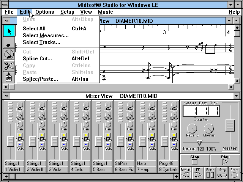This screenshot has width=243, height=182.
Task: Mute the 2 Violin II track
Action: coord(42,135)
